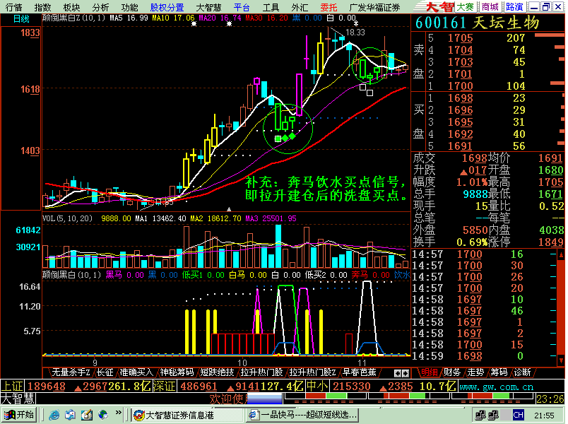Image resolution: width=568 pixels, height=424 pixels.
Task: Launch Internet Explorer from quick launch
Action: coord(54,415)
